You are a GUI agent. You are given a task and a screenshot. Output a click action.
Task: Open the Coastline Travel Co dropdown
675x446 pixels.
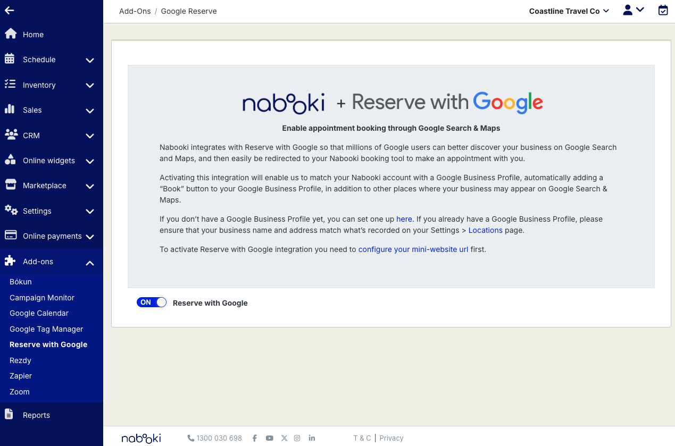coord(569,11)
